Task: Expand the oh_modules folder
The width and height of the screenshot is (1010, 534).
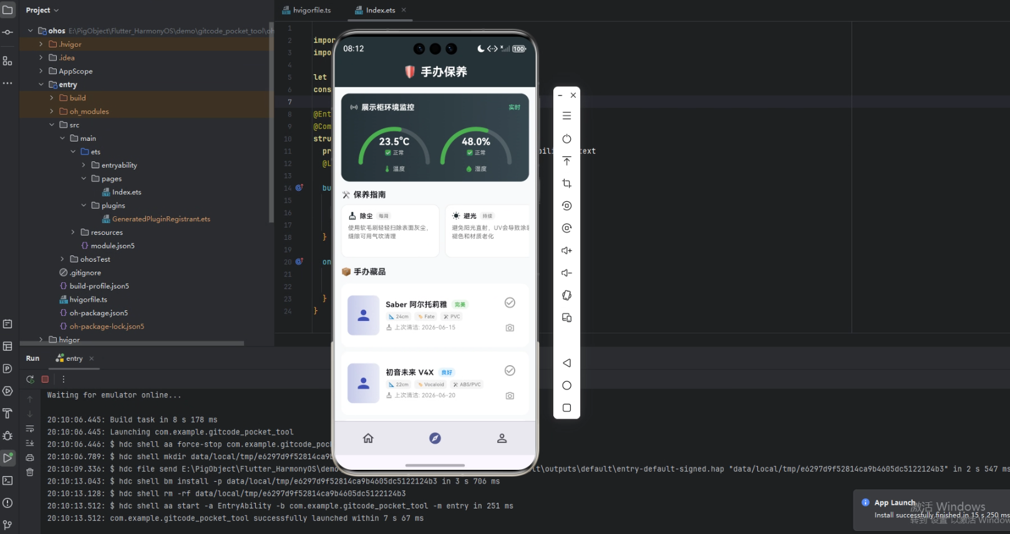Action: click(51, 112)
